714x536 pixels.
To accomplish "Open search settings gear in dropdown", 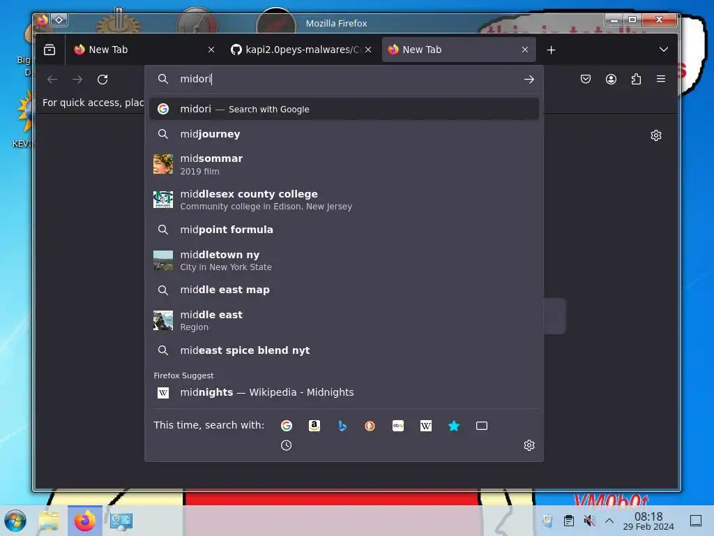I will 529,445.
